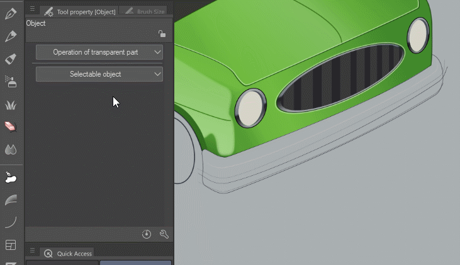Viewport: 460px width, 265px height.
Task: Choose the Brush tool in toolbar
Action: (x=11, y=59)
